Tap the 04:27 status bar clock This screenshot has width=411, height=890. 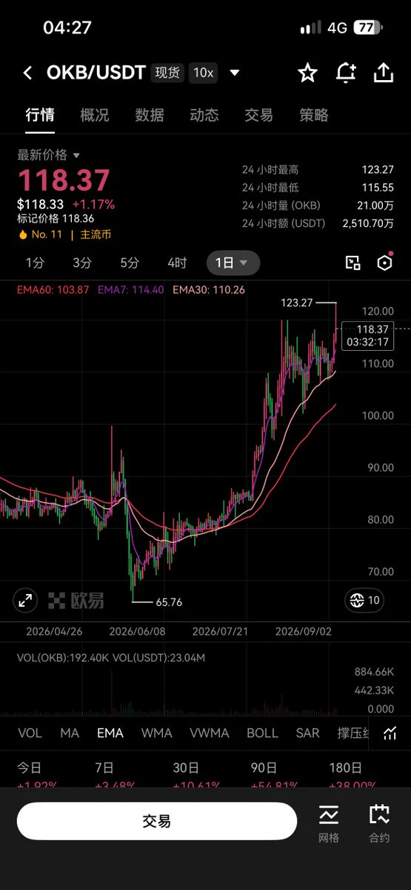coord(67,27)
